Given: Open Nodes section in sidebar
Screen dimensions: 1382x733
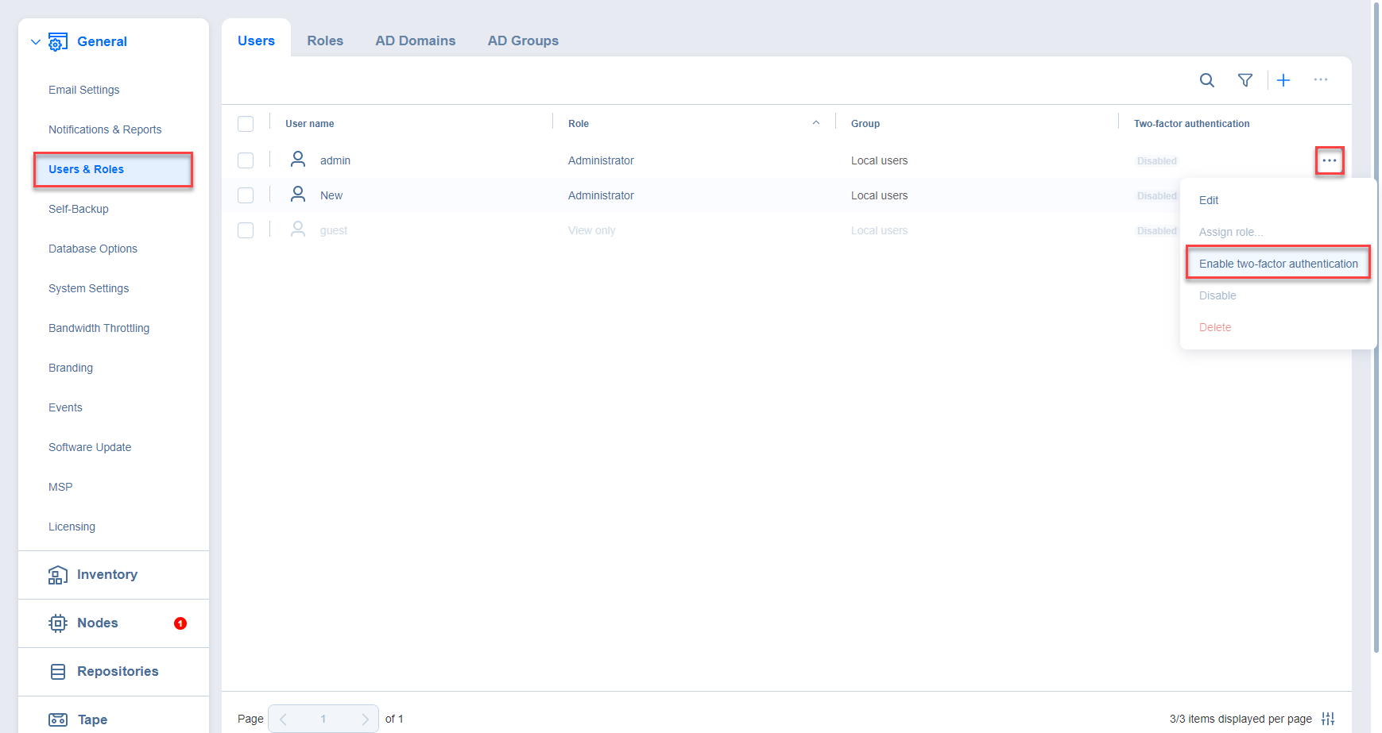Looking at the screenshot, I should point(97,623).
